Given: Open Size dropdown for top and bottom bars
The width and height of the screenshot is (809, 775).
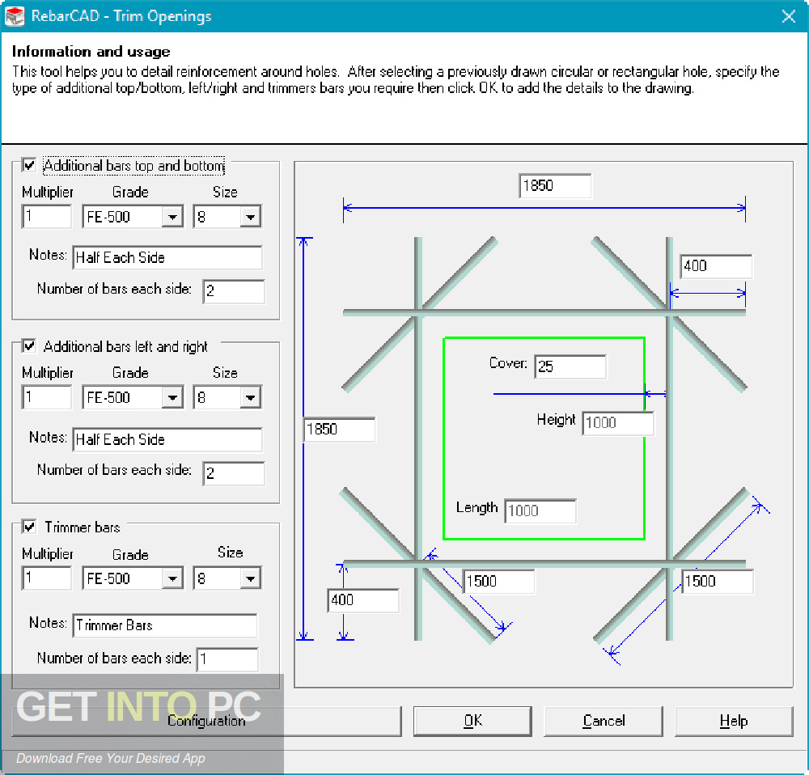Looking at the screenshot, I should coord(250,217).
